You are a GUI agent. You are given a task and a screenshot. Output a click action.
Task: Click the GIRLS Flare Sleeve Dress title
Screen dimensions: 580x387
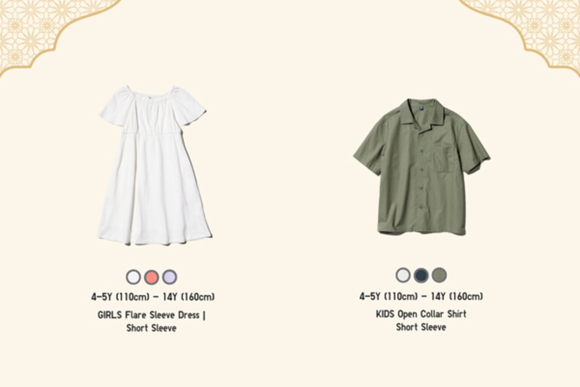[151, 315]
